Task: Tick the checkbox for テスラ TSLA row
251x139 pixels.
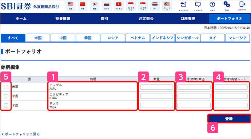Action: (x=6, y=106)
